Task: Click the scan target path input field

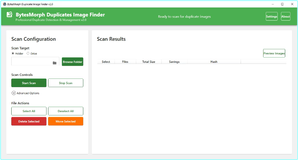Action: [32, 62]
